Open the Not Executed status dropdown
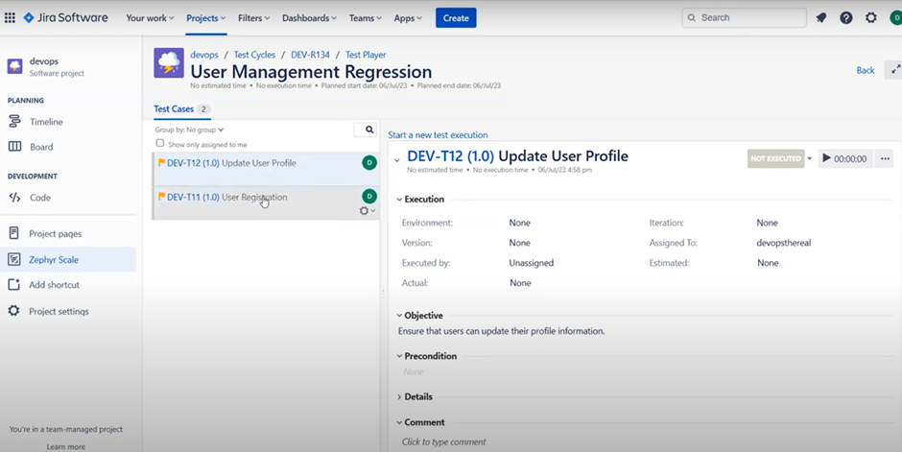The height and width of the screenshot is (452, 902). point(809,158)
